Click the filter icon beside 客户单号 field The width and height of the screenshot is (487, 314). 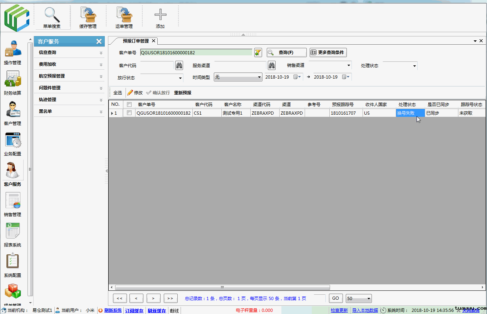click(x=258, y=53)
